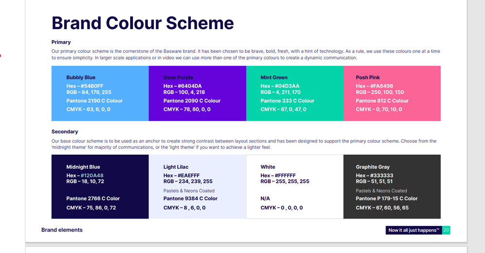Viewport: 485px width, 253px height.
Task: Click the Pantone P 179-15 C Color text
Action: (x=386, y=198)
